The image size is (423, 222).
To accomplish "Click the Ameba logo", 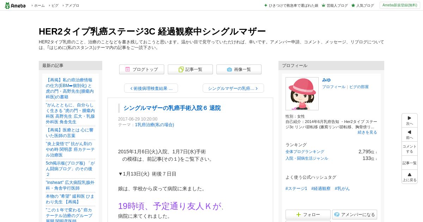I will click(15, 5).
